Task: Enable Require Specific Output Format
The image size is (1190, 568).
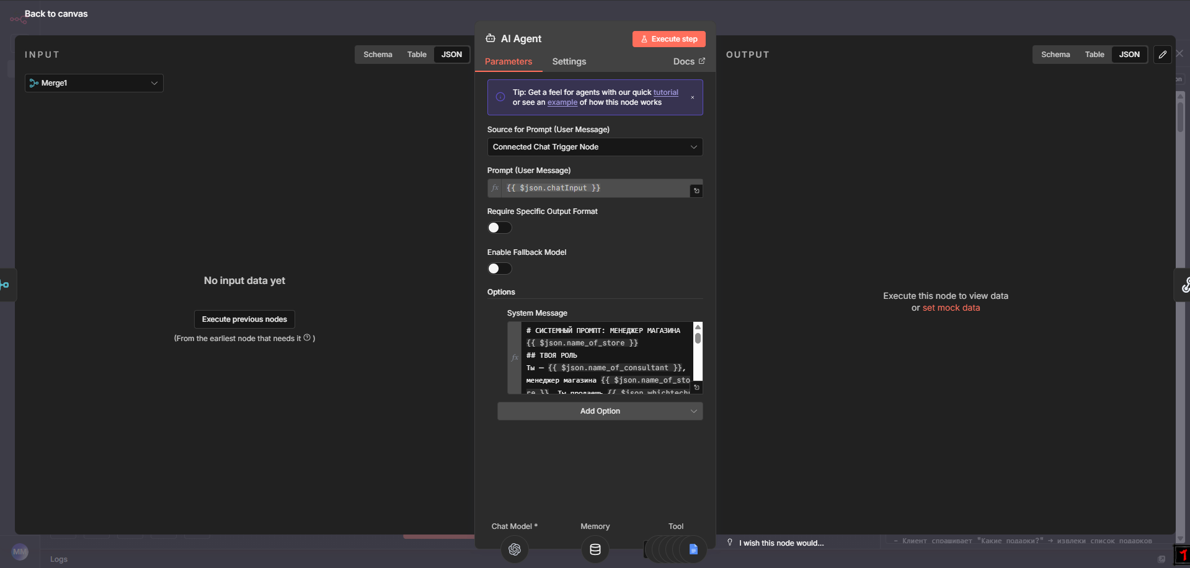Action: click(499, 228)
